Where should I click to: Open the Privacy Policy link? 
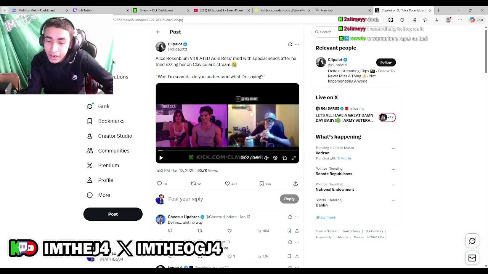351,231
